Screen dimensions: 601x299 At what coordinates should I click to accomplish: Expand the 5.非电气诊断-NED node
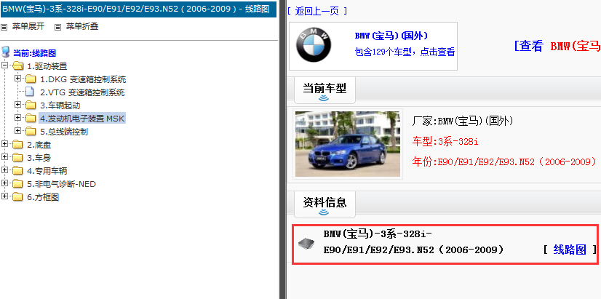coord(4,183)
